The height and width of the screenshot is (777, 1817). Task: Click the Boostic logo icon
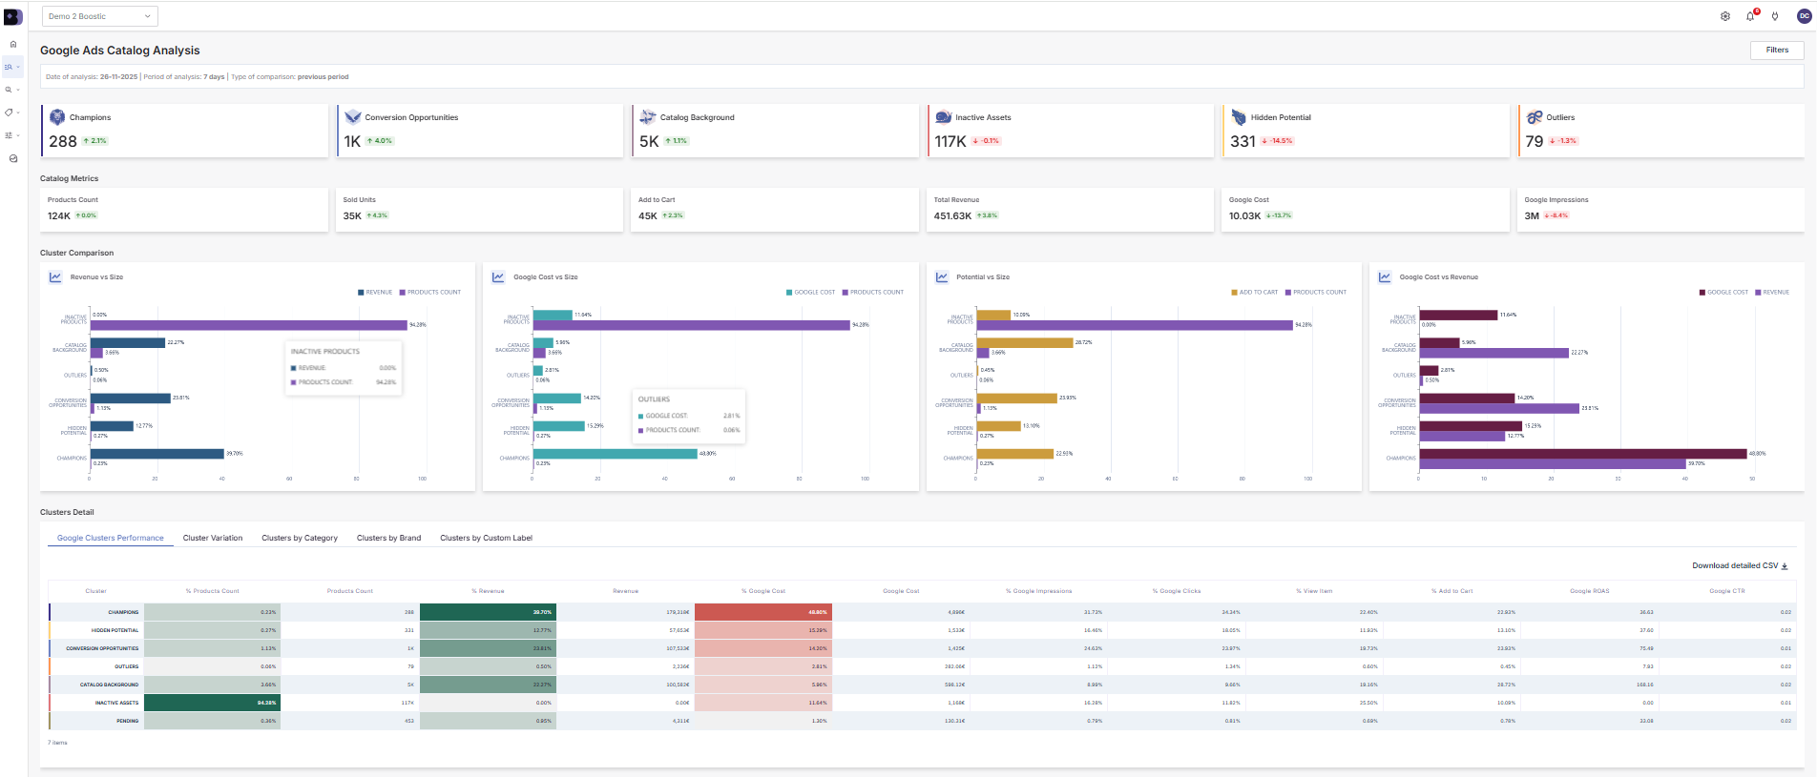(x=12, y=16)
